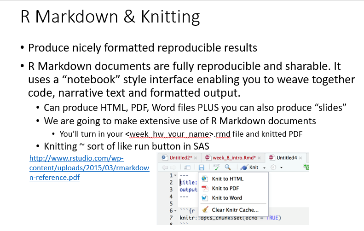364x231 pixels.
Task: Choose Knit to HTML from the menu
Action: pos(233,179)
